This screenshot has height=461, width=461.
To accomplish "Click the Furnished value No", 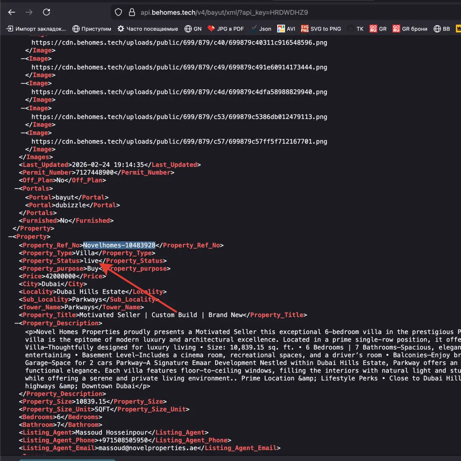I will point(64,221).
